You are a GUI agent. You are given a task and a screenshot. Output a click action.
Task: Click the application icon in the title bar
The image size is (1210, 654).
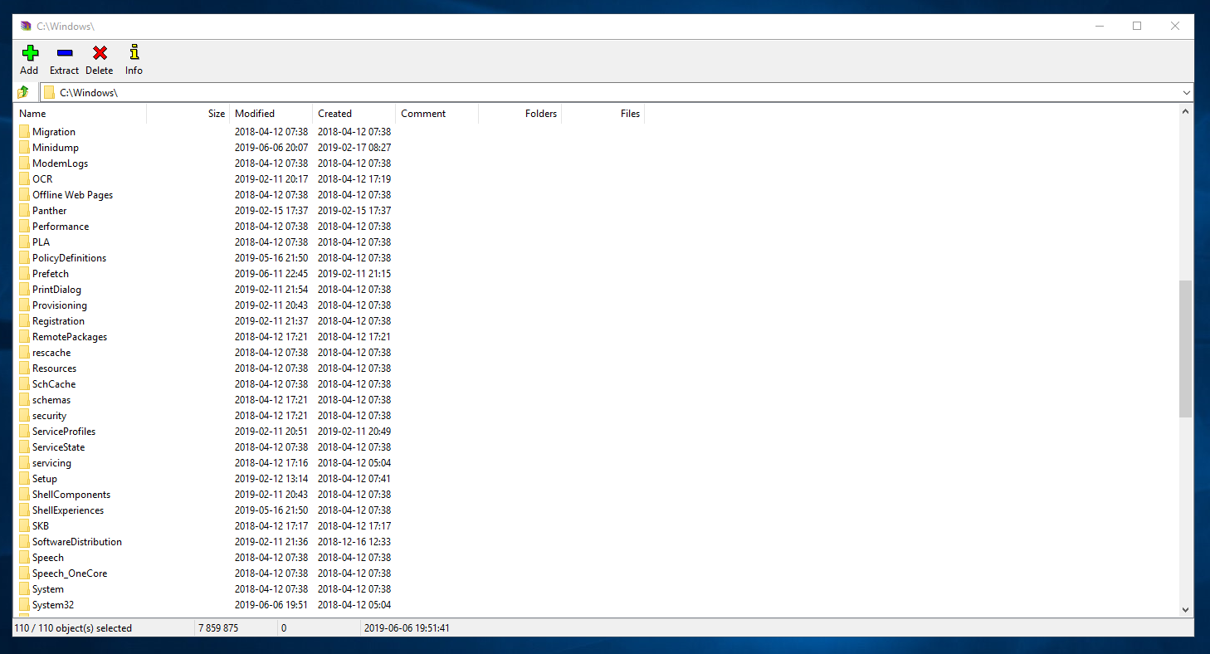click(26, 26)
